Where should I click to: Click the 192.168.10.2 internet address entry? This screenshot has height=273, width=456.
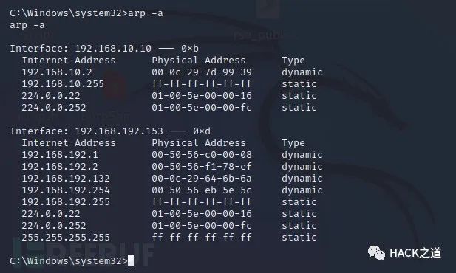tap(57, 72)
